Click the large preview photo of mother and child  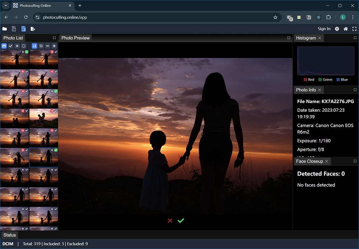click(x=176, y=136)
